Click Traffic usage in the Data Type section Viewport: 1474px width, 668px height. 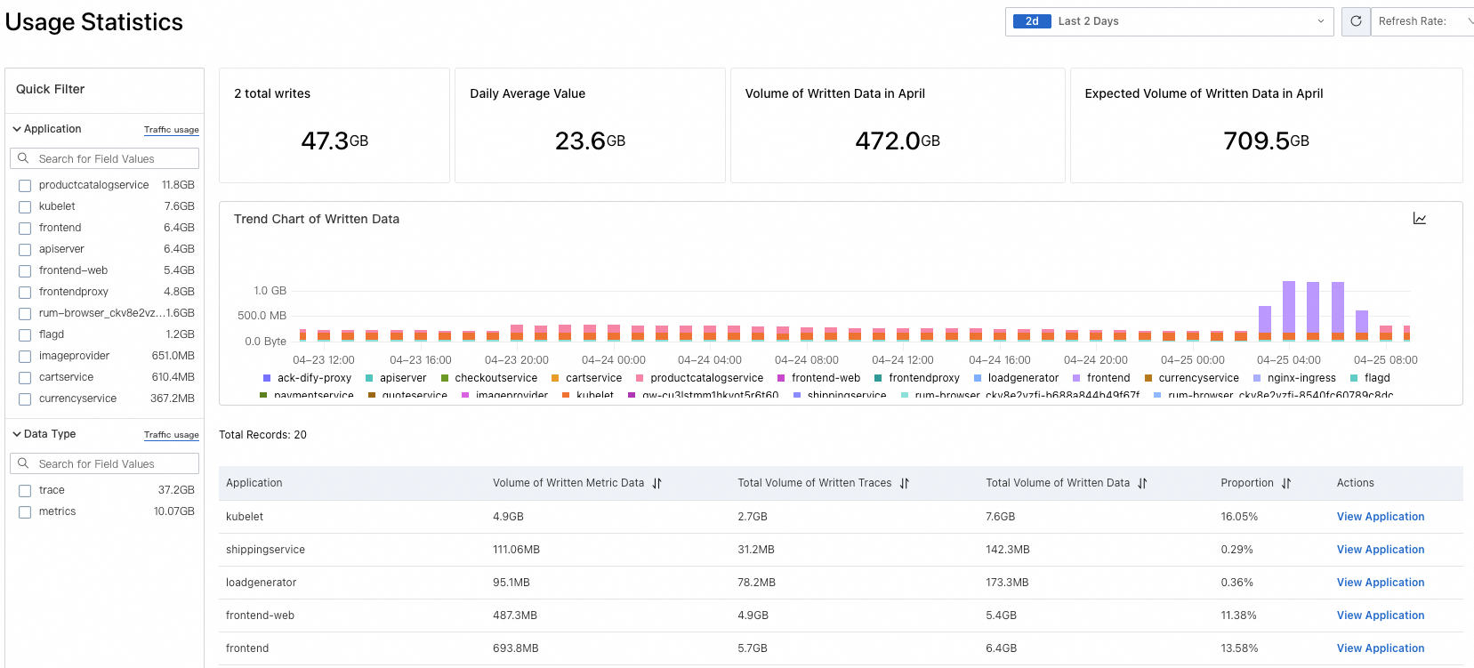(171, 435)
